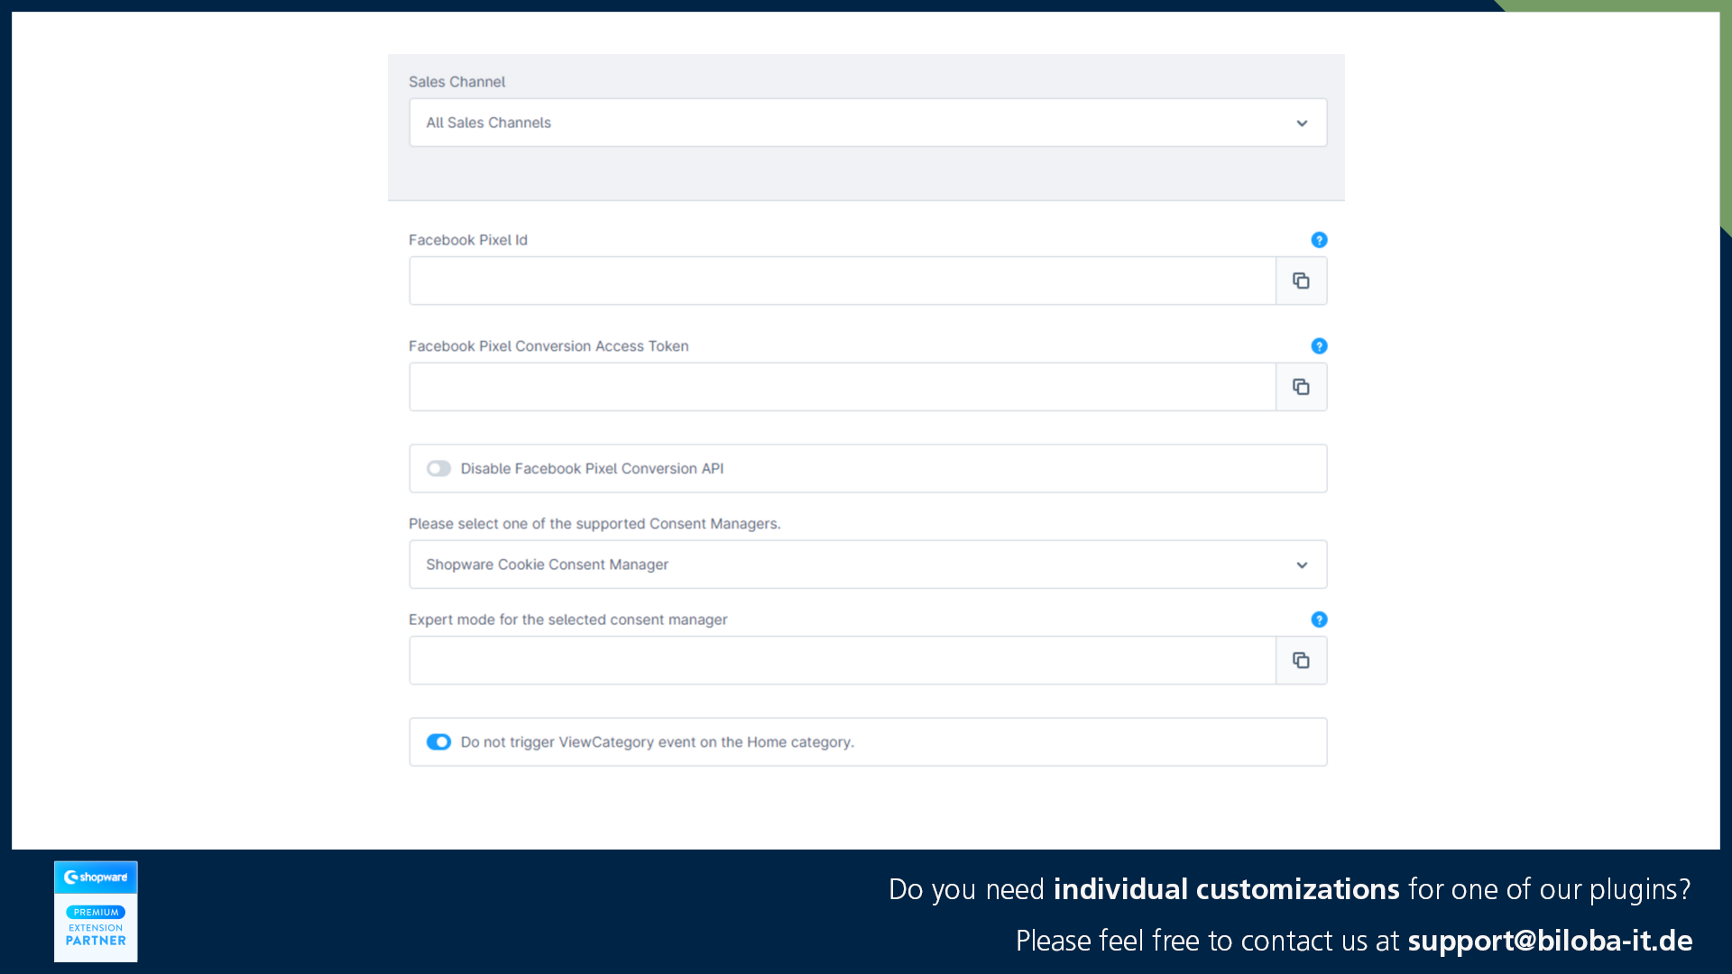Click the Disable Facebook Pixel Conversion API label

592,469
